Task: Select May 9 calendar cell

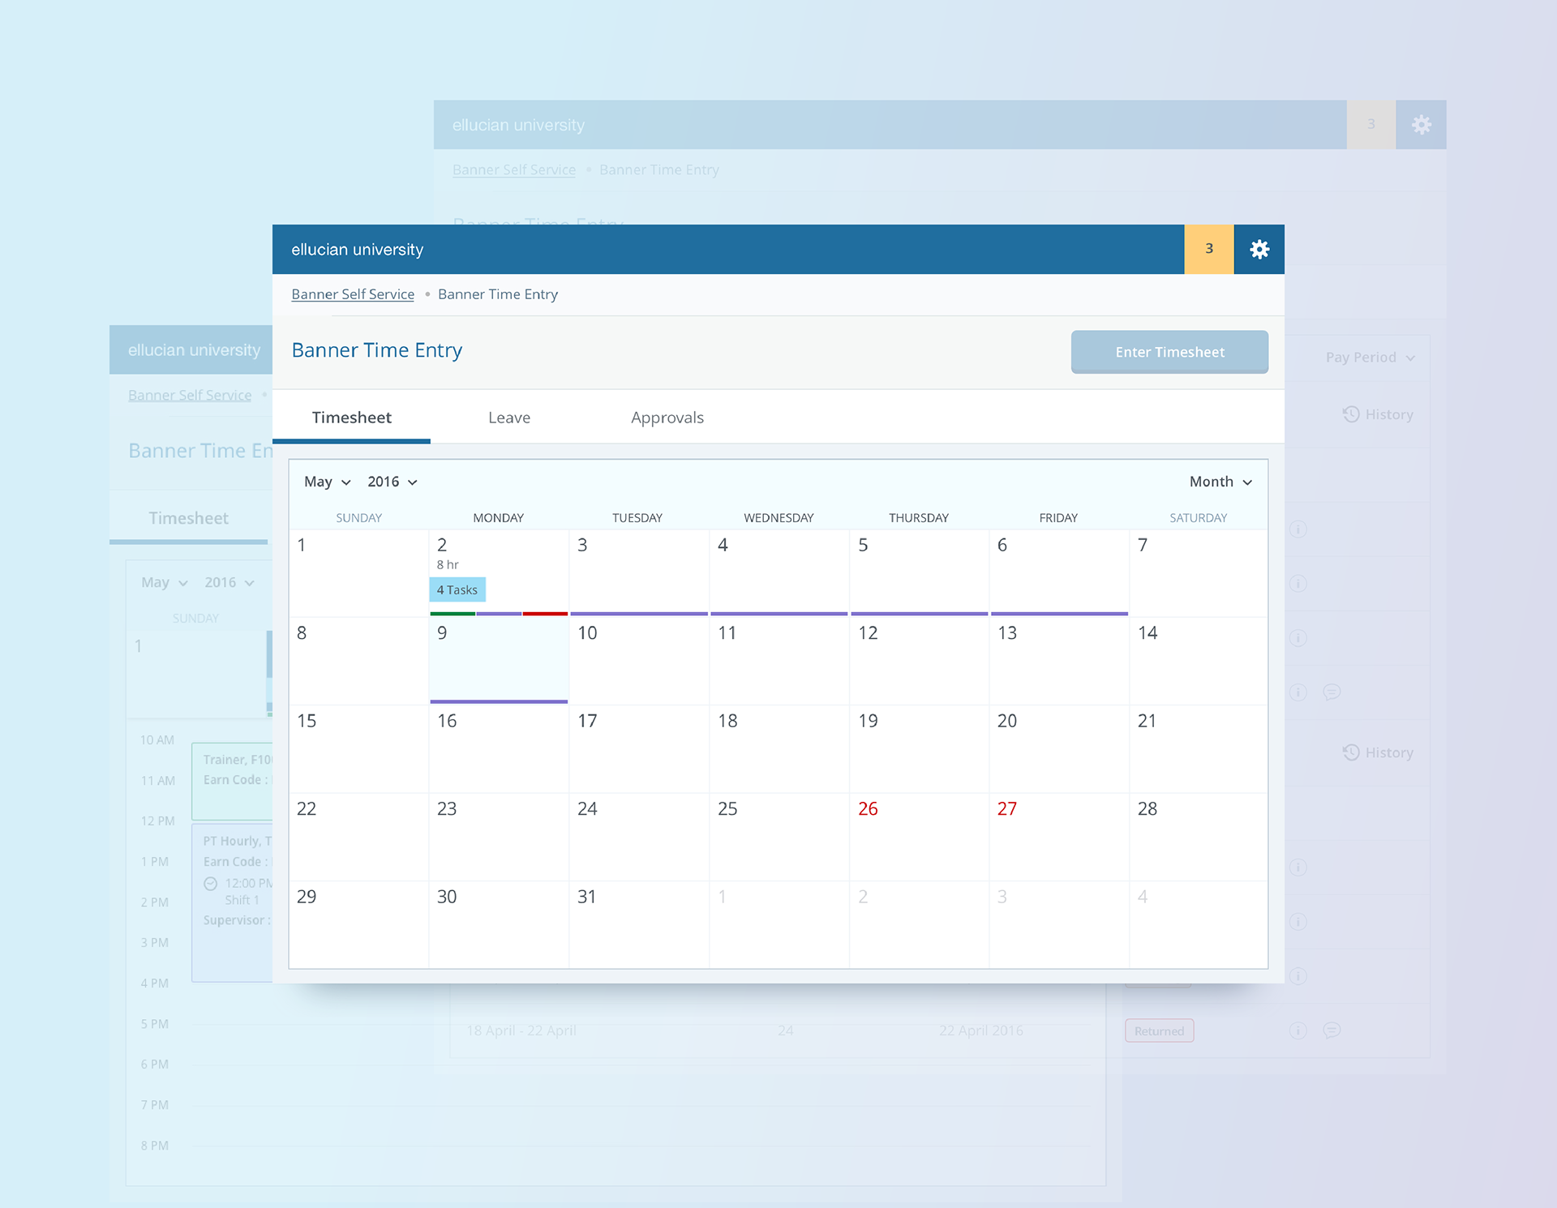Action: [499, 661]
